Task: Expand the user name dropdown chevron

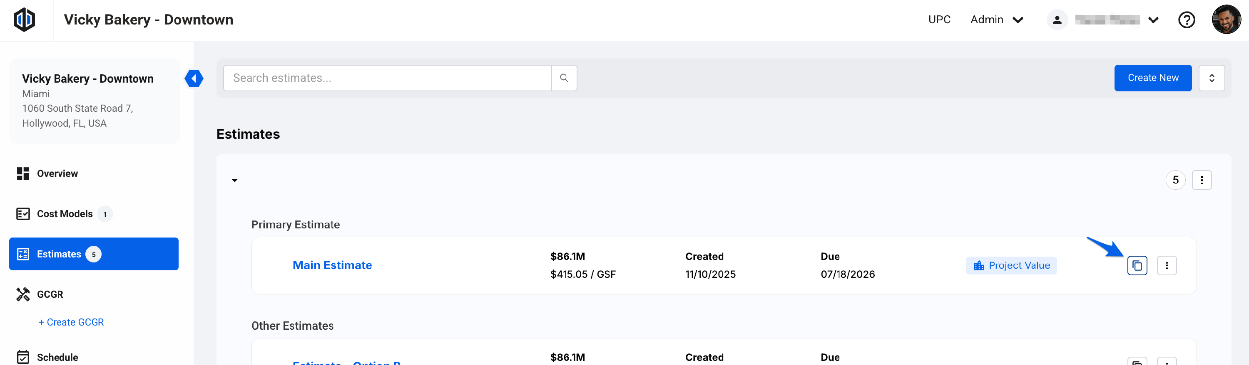Action: tap(1154, 20)
